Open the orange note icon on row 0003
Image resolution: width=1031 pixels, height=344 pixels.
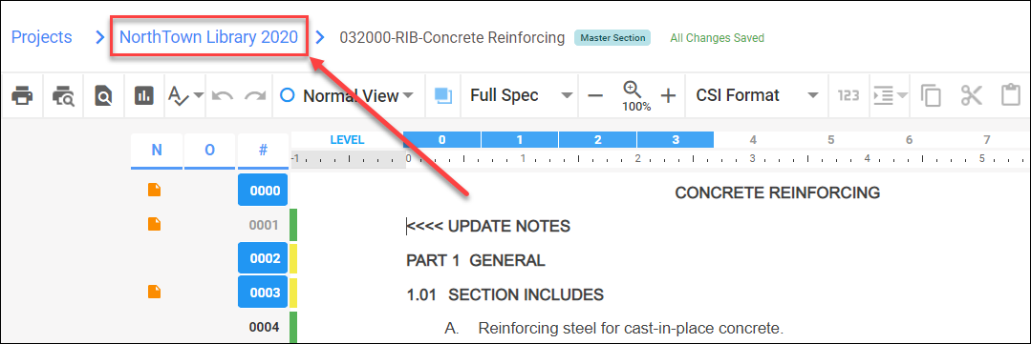(154, 291)
